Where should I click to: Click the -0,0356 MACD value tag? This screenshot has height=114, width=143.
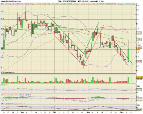point(139,99)
